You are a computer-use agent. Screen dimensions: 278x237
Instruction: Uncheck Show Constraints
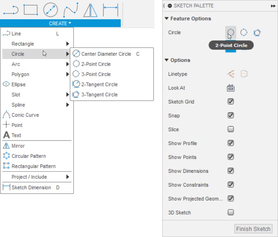(x=231, y=185)
